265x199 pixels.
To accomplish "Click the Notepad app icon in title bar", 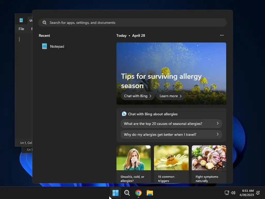I will (x=21, y=20).
